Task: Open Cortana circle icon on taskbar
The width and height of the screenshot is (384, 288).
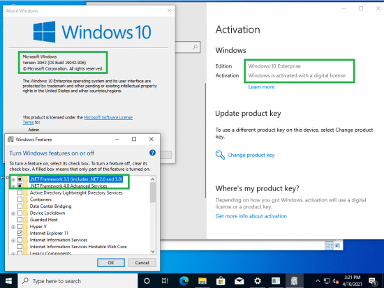Action: (x=147, y=281)
